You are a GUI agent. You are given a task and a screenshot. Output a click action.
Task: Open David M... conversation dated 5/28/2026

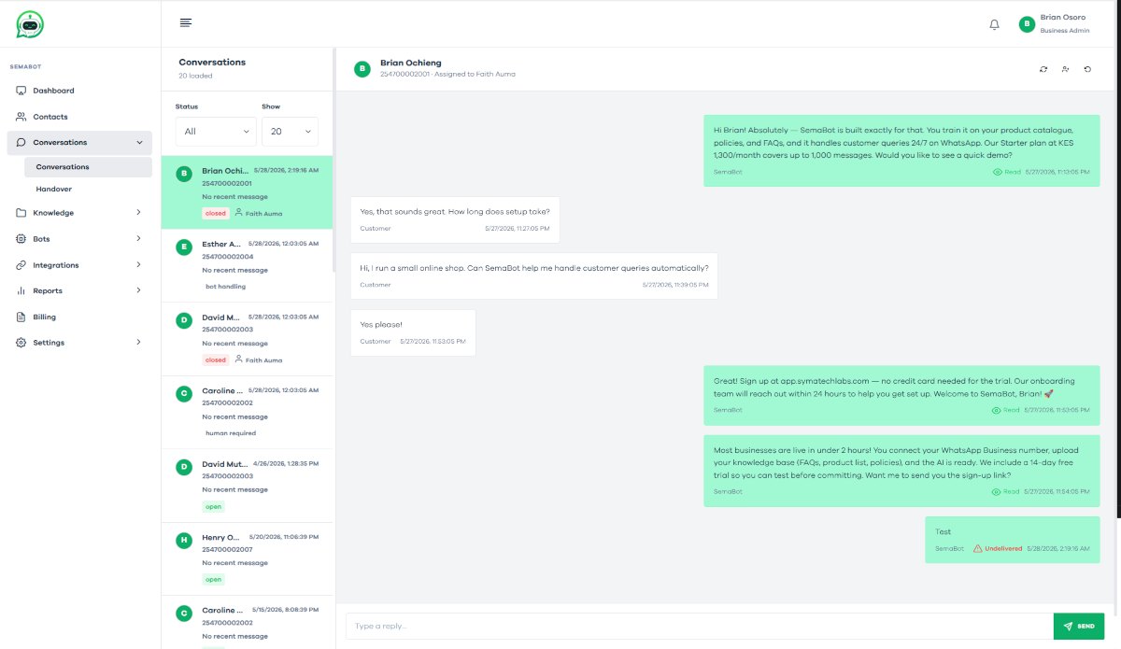(x=248, y=339)
